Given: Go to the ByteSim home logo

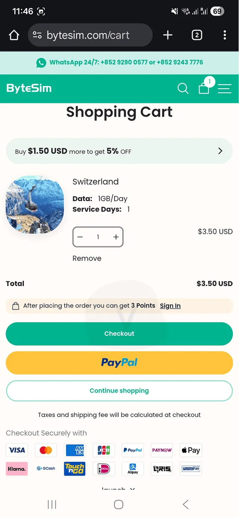Looking at the screenshot, I should tap(29, 88).
